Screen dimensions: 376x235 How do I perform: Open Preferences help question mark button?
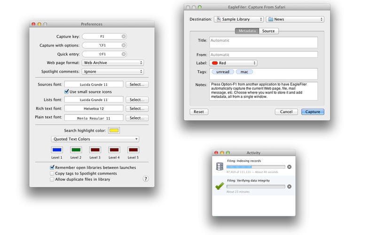146,179
